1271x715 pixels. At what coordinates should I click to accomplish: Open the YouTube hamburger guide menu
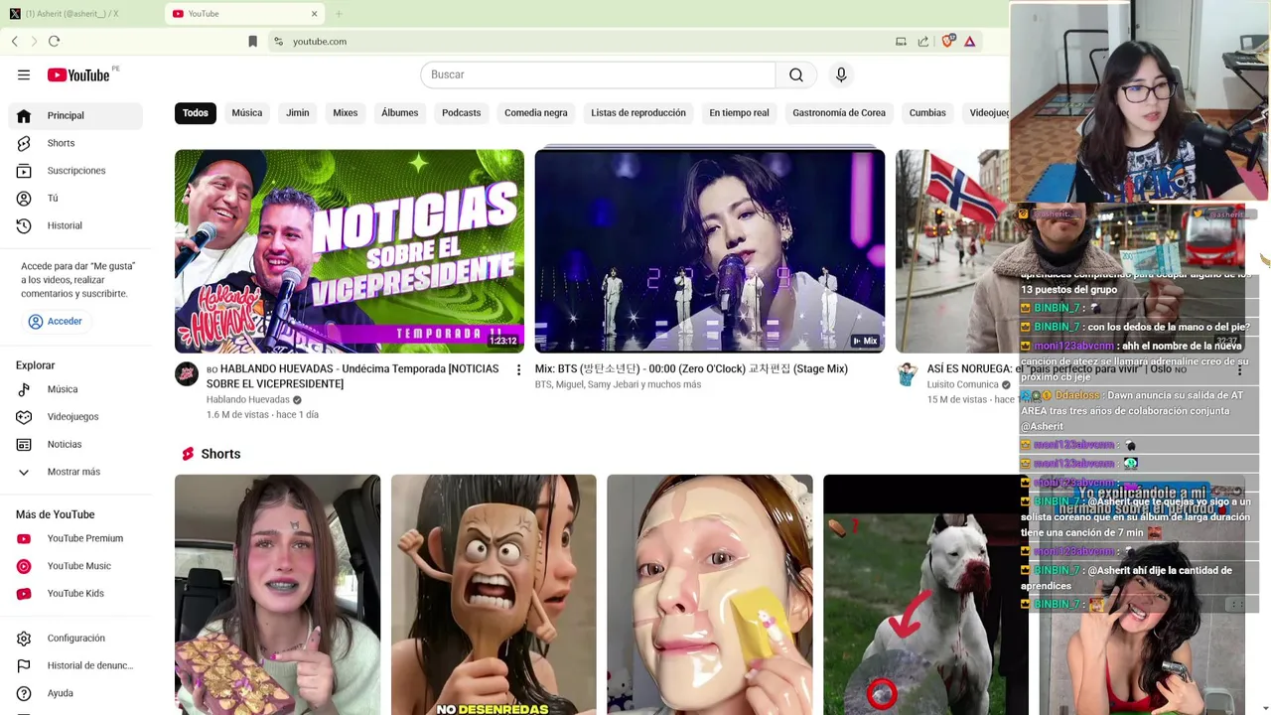24,74
